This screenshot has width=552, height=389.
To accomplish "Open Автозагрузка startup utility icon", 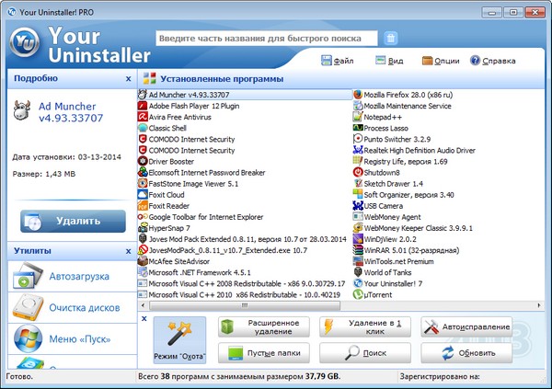I will [29, 277].
